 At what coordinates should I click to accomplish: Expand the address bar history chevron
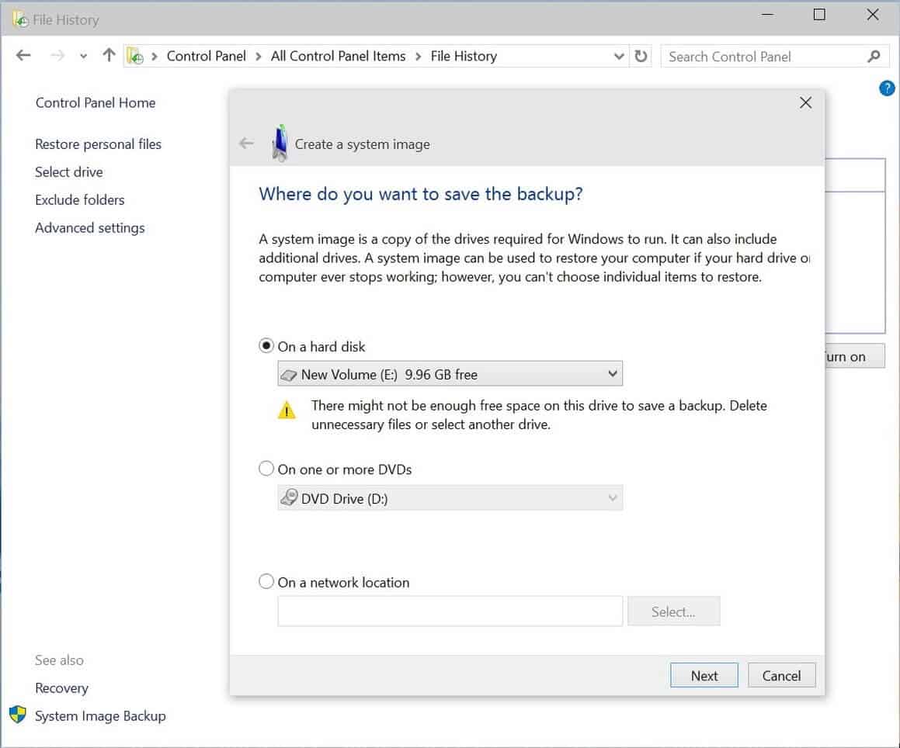[619, 56]
